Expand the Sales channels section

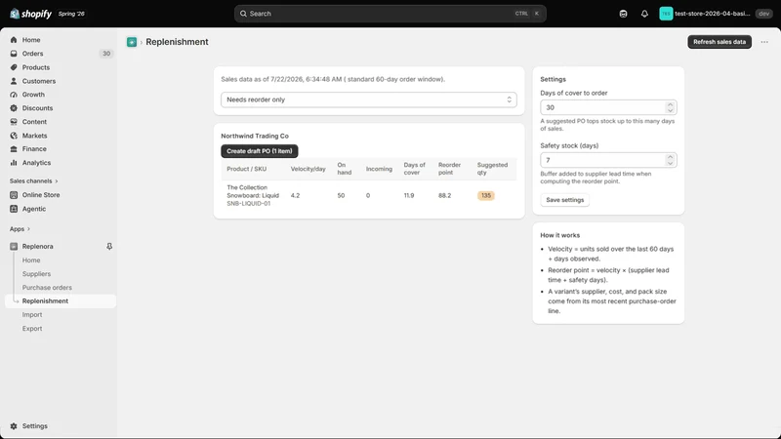[x=33, y=180]
